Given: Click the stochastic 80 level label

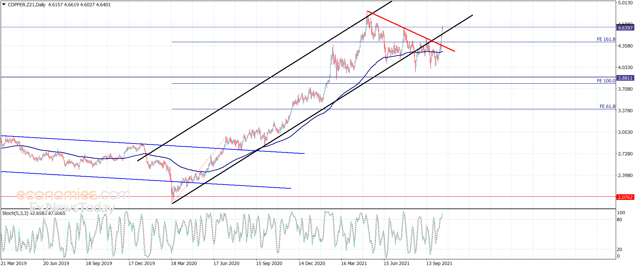Looking at the screenshot, I should coord(619,220).
